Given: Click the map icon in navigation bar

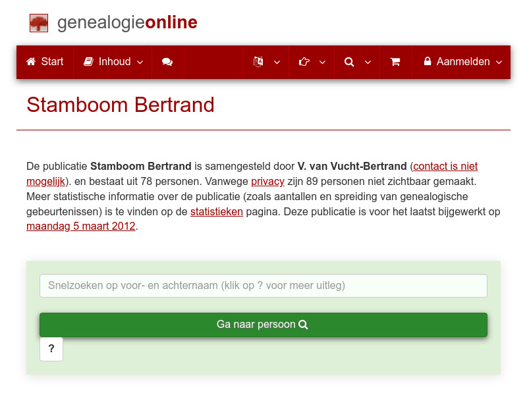Looking at the screenshot, I should tap(258, 62).
